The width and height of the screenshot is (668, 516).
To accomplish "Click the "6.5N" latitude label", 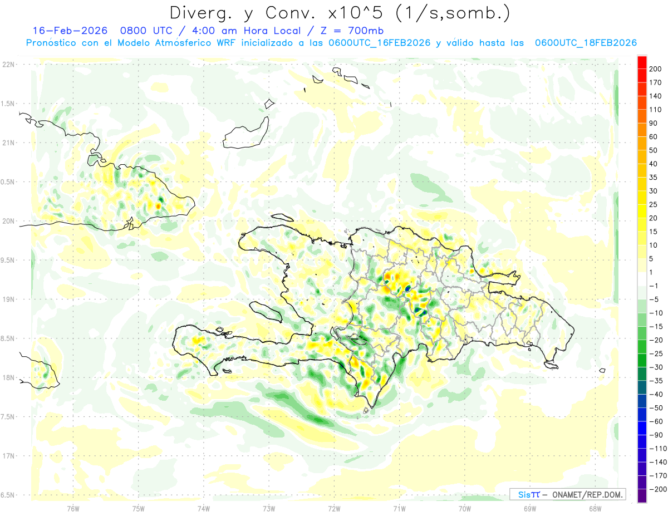I will (8, 495).
